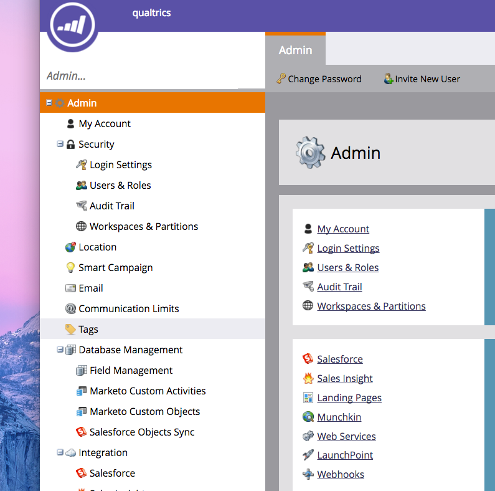Collapse the Admin root tree node
Screen dimensions: 495x491
49,103
